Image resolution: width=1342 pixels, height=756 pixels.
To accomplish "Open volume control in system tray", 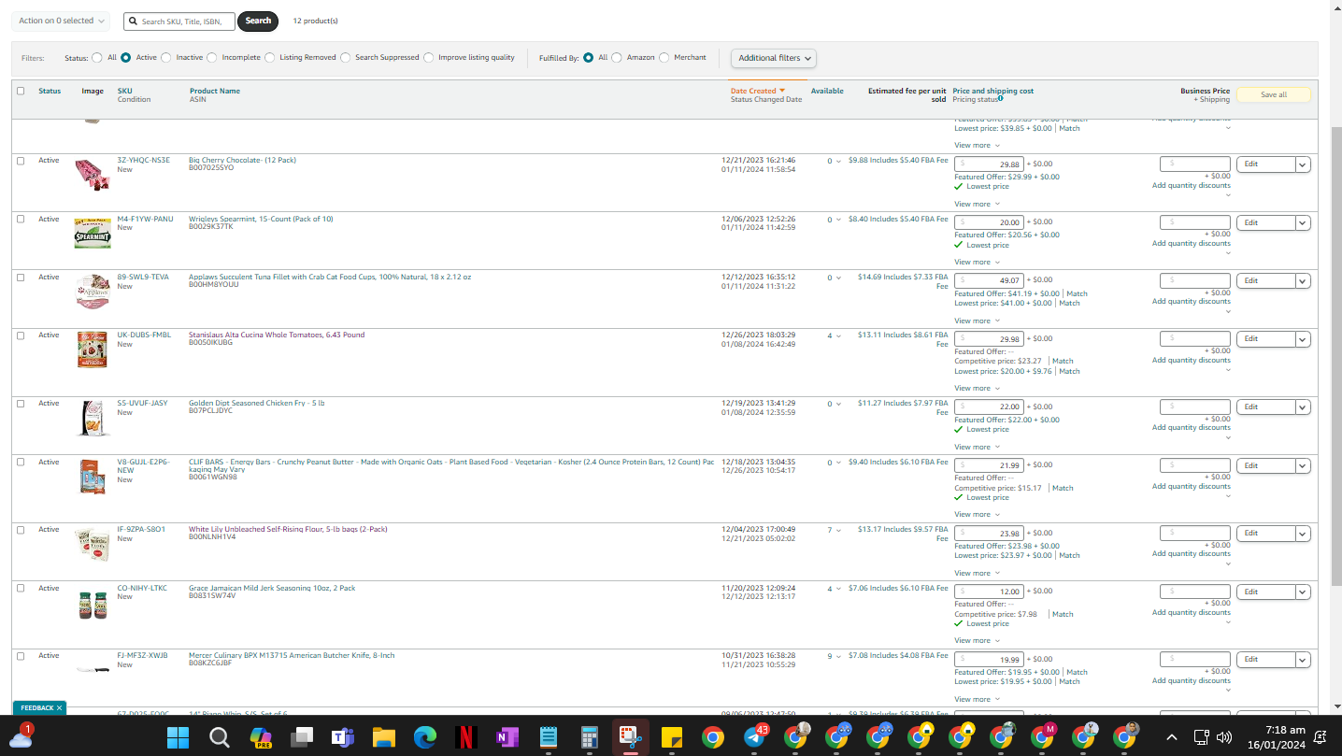I will (x=1223, y=737).
